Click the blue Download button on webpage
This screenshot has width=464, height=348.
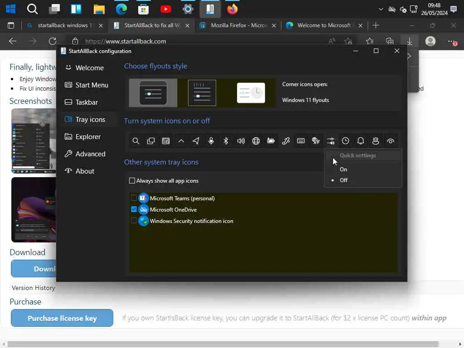point(34,269)
